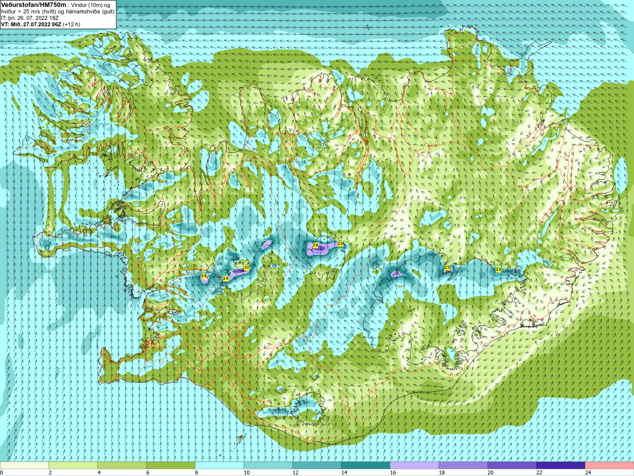This screenshot has width=634, height=476.
Task: Click the medium green 4–6 legend swatch
Action: (122, 466)
